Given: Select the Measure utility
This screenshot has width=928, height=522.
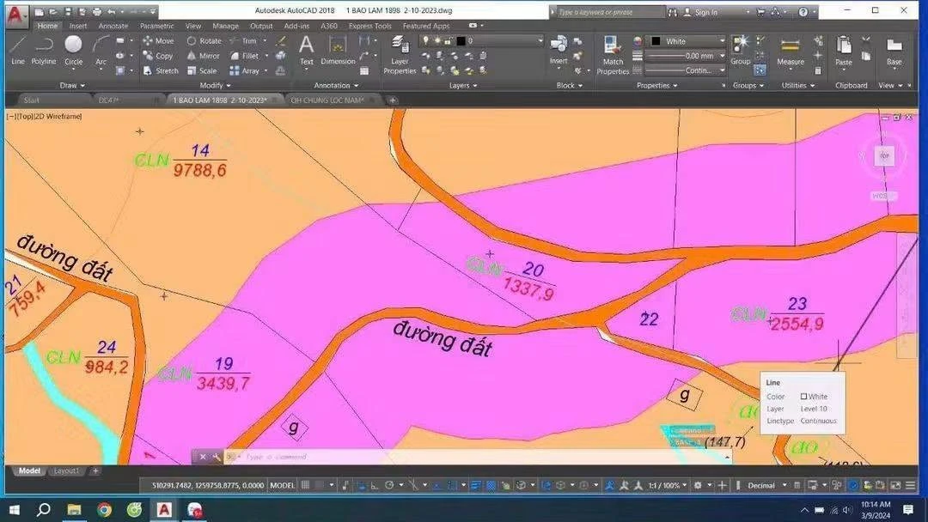Looking at the screenshot, I should pos(791,51).
